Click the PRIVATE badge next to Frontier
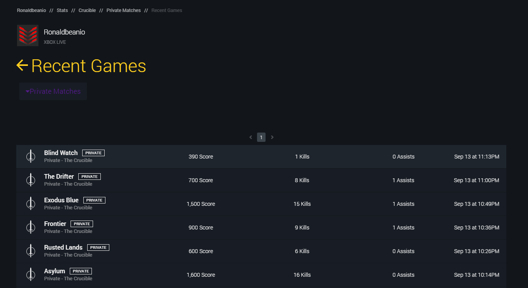528x288 pixels. (x=82, y=224)
